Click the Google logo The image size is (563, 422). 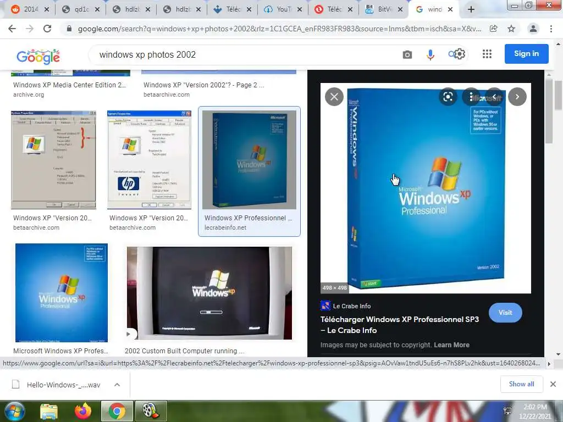tap(38, 56)
